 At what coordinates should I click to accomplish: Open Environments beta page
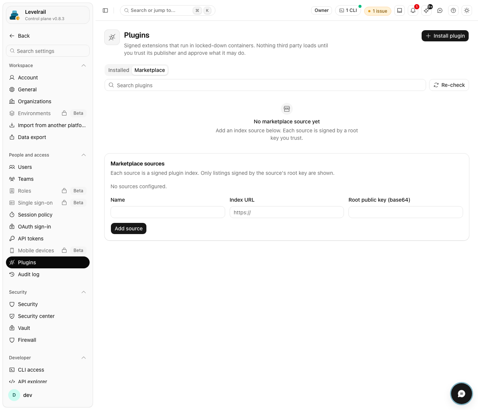point(48,113)
